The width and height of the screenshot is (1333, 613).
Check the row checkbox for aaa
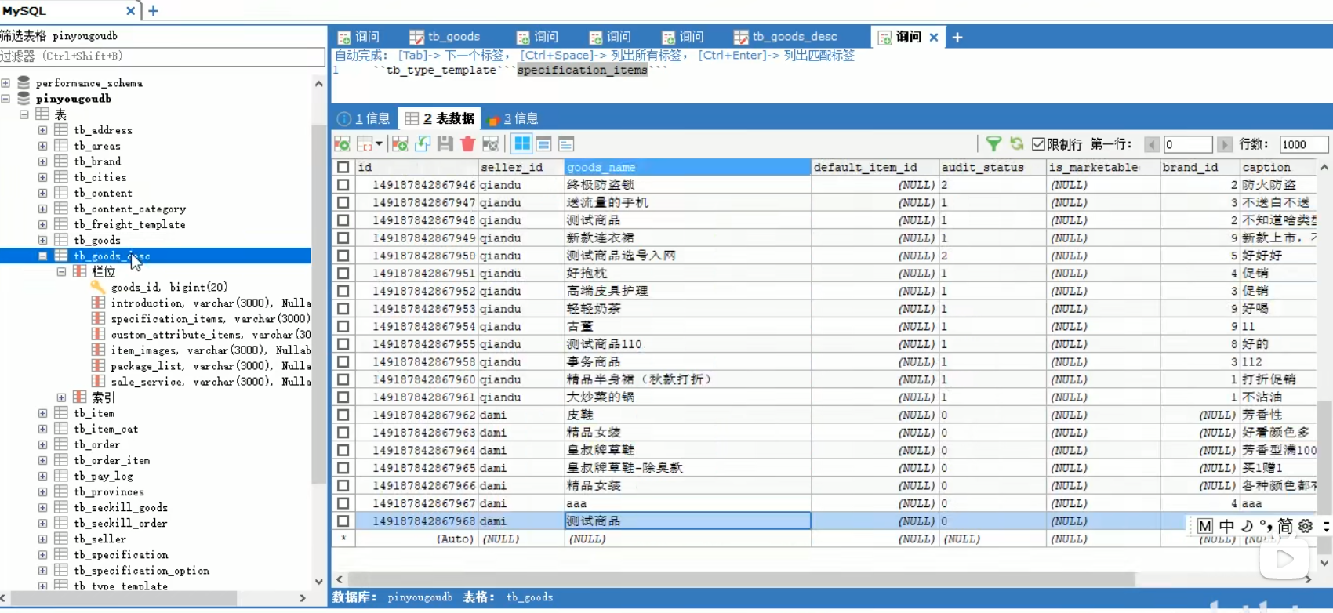[x=343, y=503]
